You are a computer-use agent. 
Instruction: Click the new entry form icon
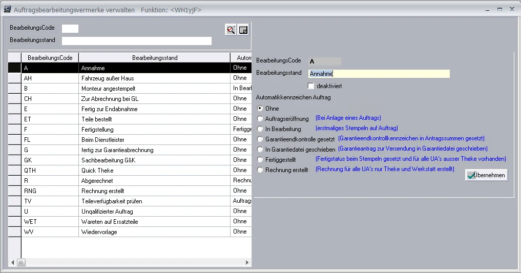click(243, 30)
